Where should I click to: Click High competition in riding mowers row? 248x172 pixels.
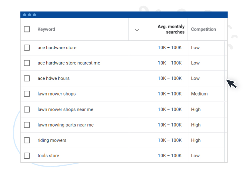pos(196,140)
